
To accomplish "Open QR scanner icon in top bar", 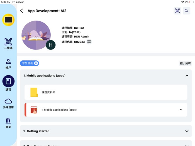I will pos(177,11).
